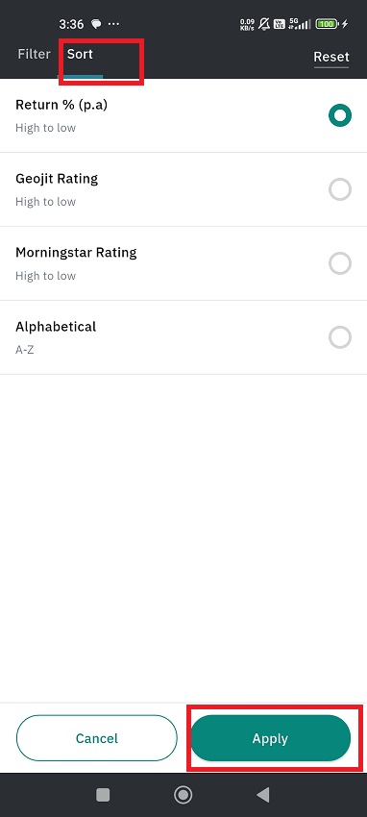
Task: Select Geojit Rating radio button
Action: [340, 189]
